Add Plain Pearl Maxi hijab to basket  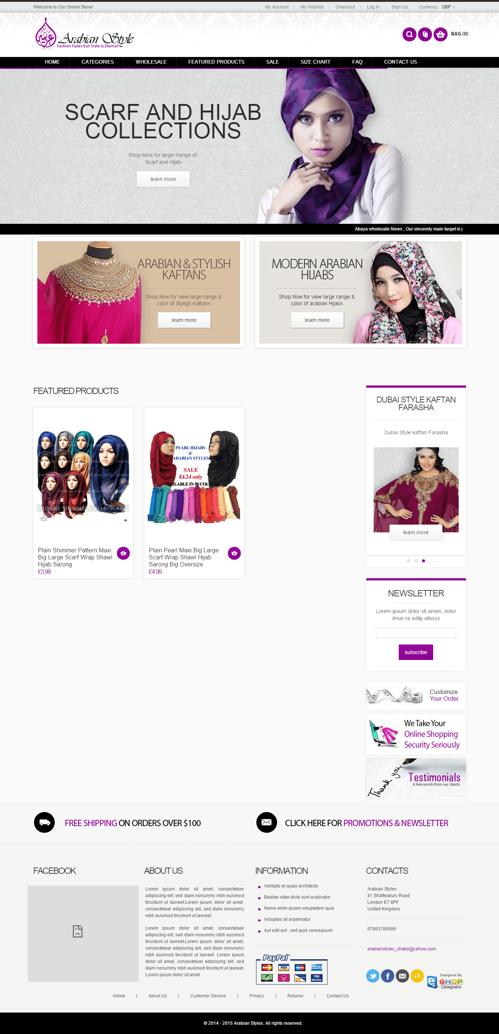coord(234,553)
